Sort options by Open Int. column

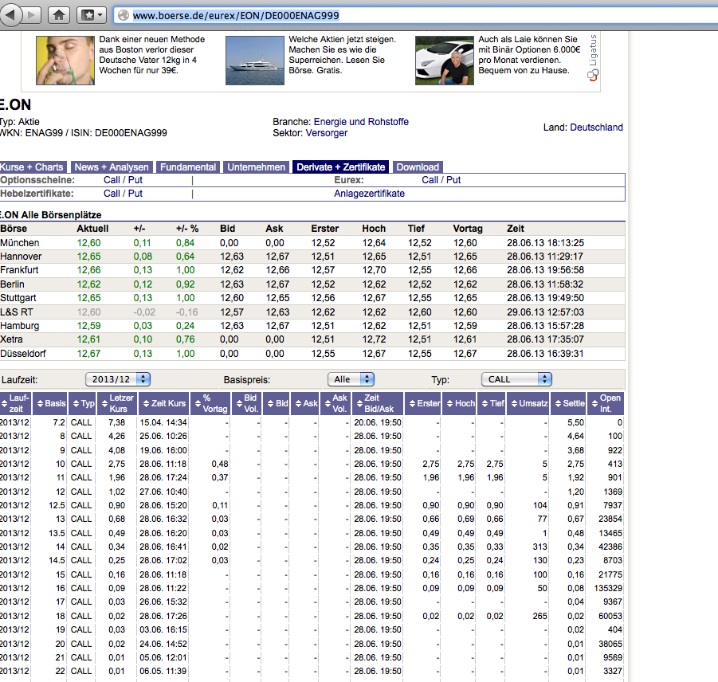[x=606, y=403]
